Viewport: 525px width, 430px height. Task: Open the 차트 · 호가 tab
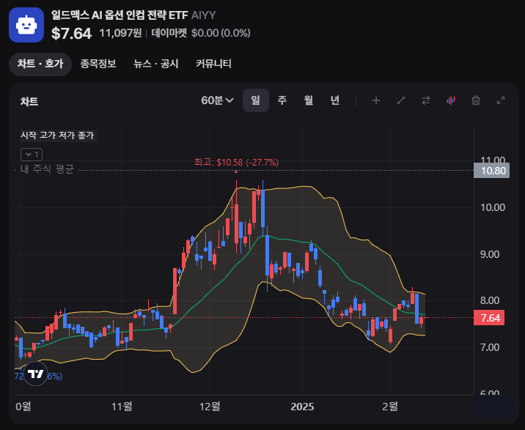click(x=40, y=64)
